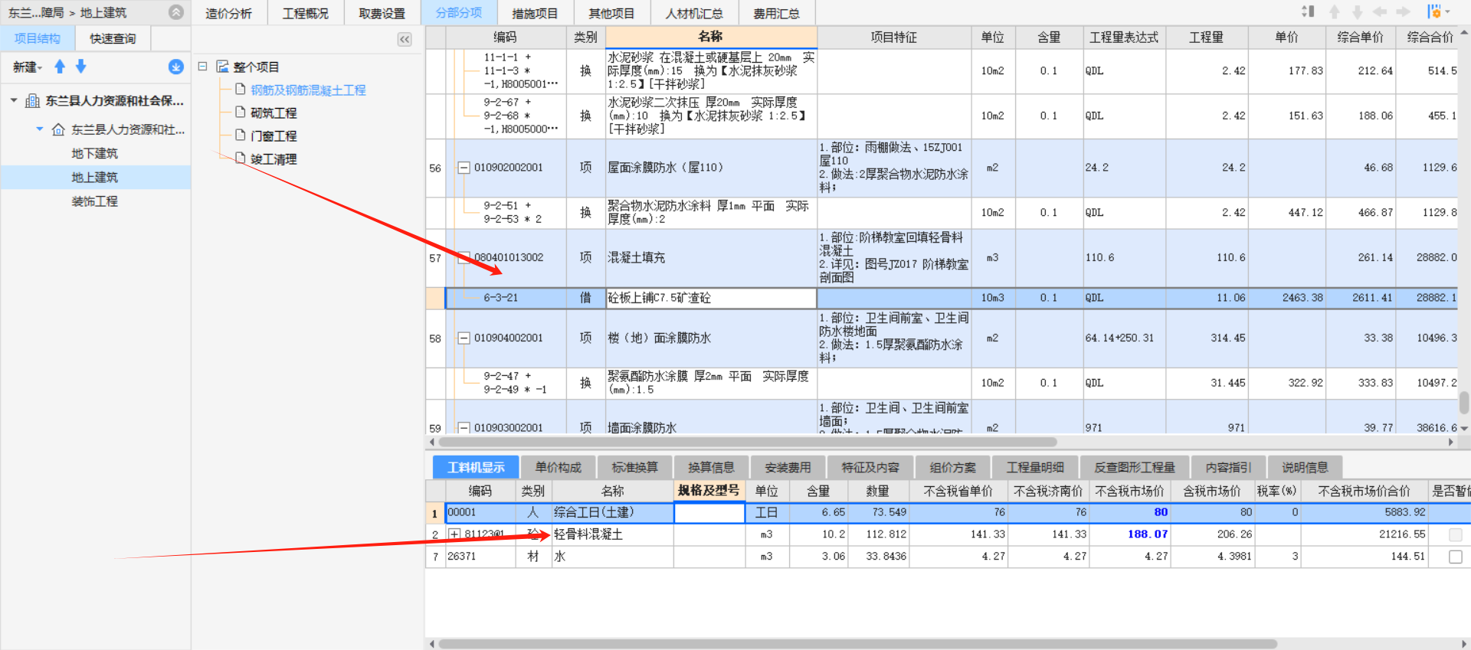Select 地下建筑 in project tree
The width and height of the screenshot is (1471, 650).
(x=95, y=154)
